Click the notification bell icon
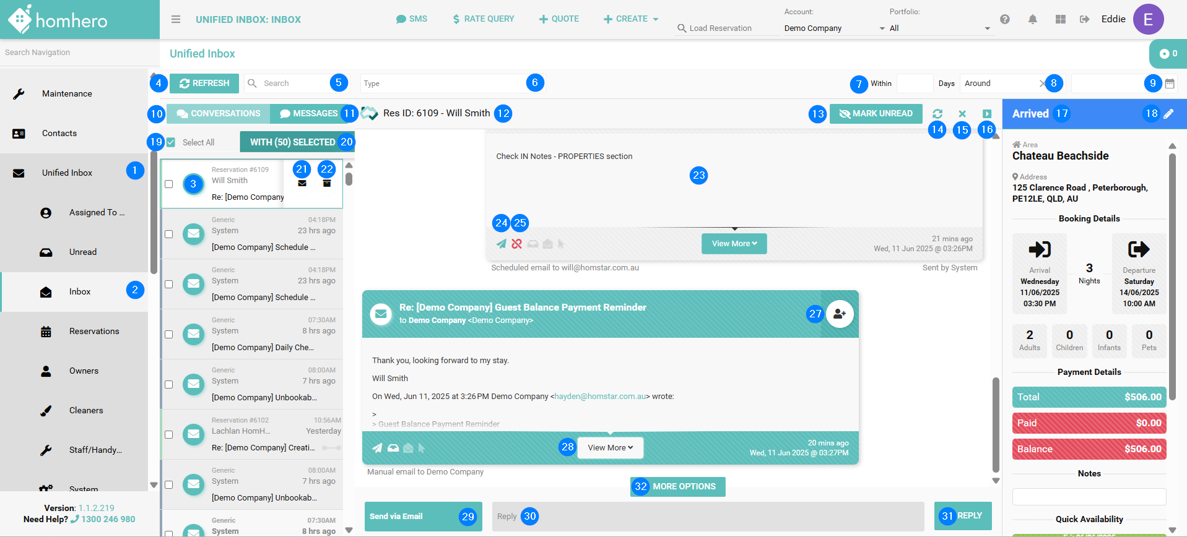Screen dimensions: 1187x537 1032,19
